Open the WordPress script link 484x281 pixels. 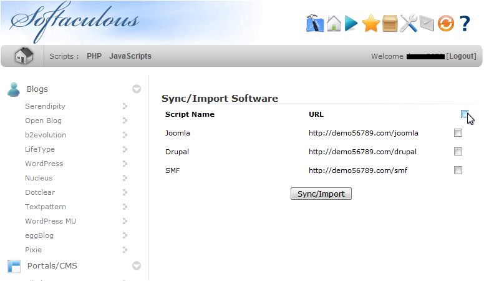tap(44, 164)
